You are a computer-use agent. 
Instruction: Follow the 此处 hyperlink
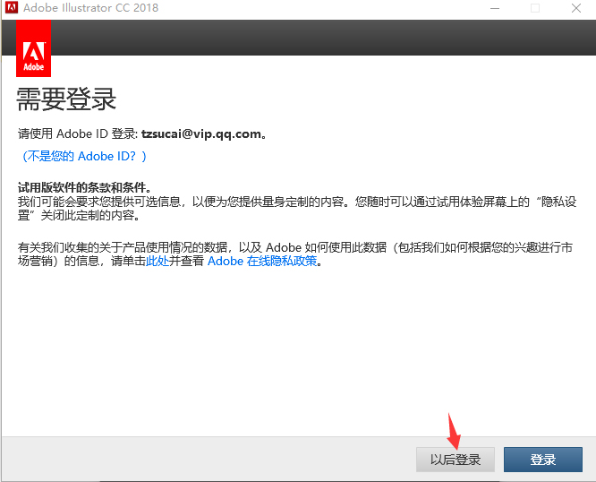pyautogui.click(x=158, y=261)
